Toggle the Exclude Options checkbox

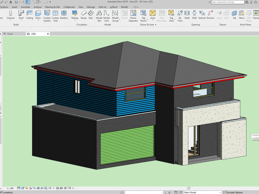click(225, 192)
